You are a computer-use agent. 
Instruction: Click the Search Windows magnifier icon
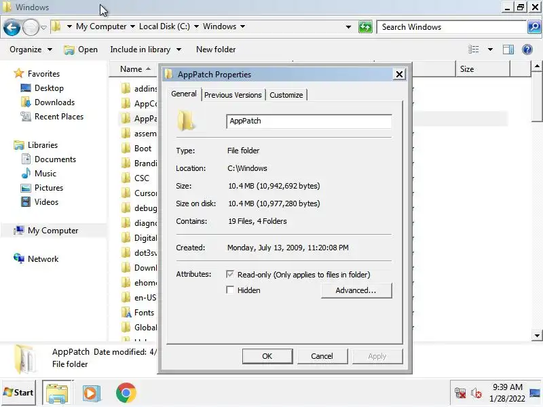(x=534, y=26)
